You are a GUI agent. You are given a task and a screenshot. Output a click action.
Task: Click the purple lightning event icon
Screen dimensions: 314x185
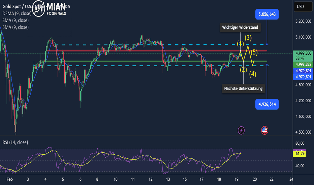click(241, 131)
